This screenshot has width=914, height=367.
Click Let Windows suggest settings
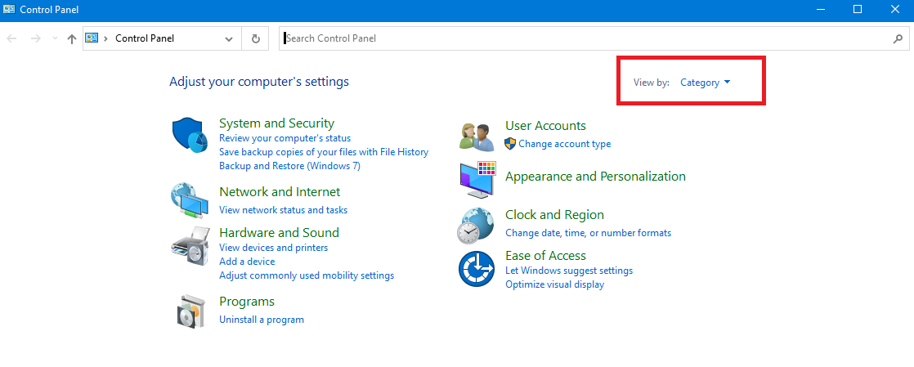(x=569, y=271)
